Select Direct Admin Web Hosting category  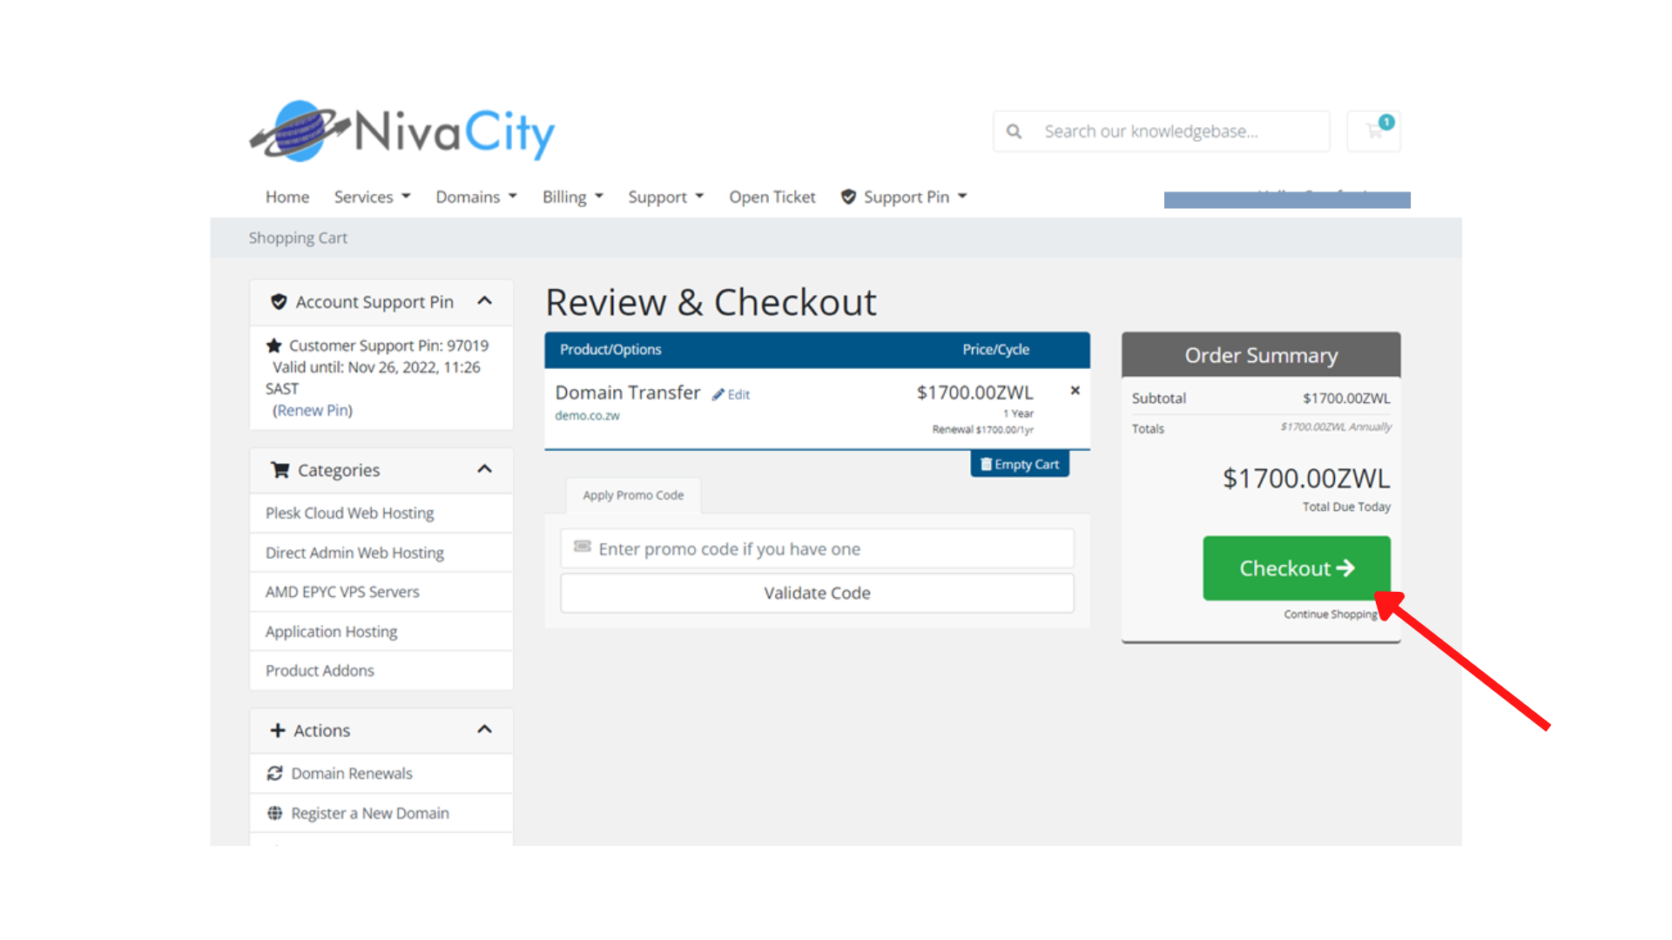pos(381,553)
